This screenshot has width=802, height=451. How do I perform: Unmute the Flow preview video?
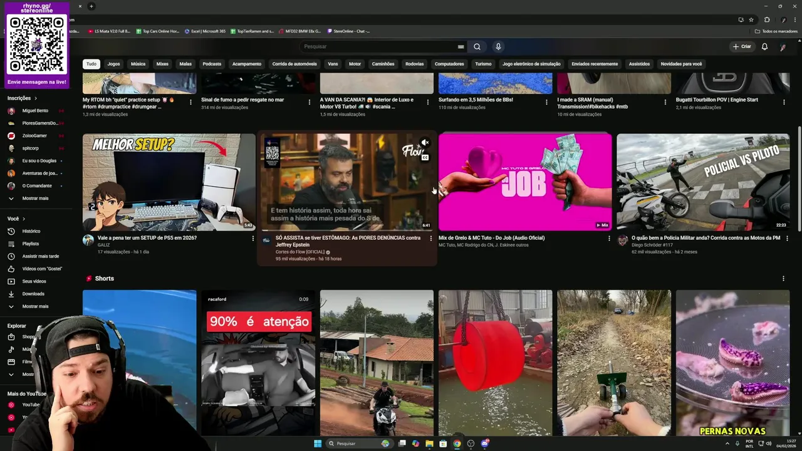[425, 143]
